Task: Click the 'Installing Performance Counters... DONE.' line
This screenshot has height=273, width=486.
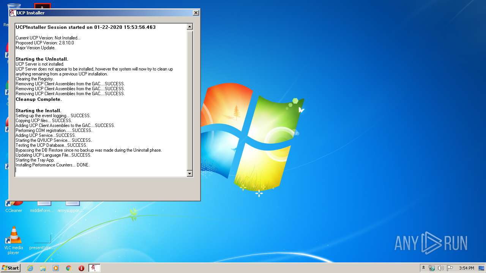Action: coord(52,165)
